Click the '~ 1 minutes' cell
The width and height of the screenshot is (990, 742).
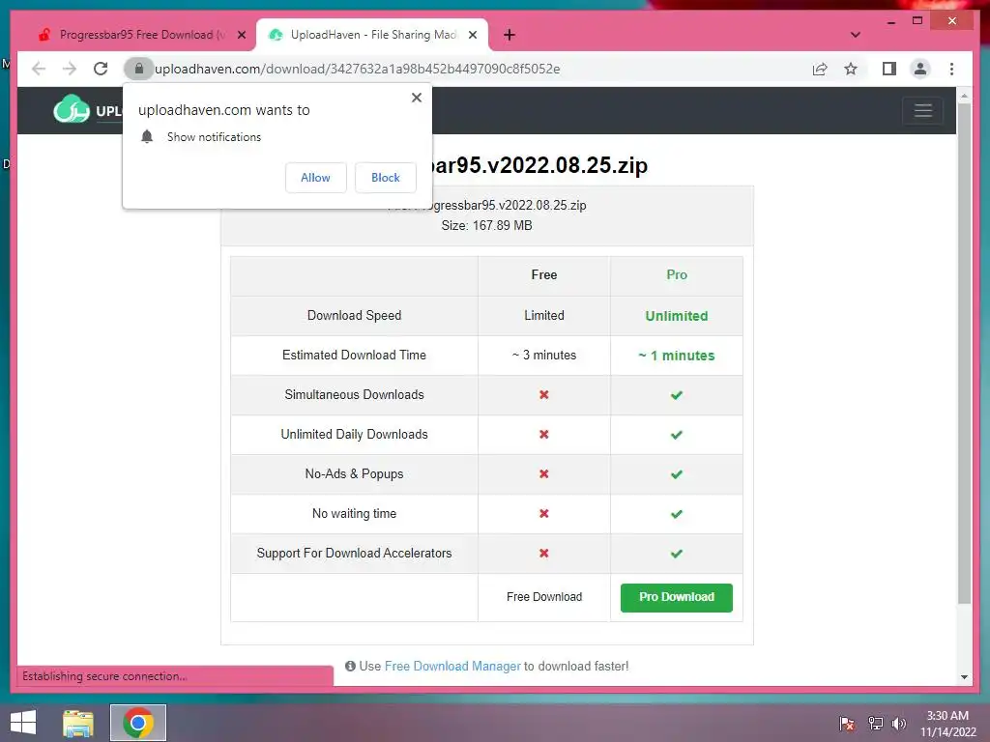pos(676,356)
